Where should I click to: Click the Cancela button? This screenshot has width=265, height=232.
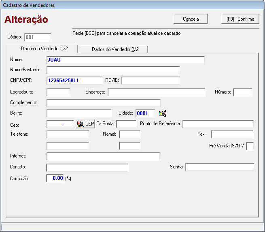point(191,19)
